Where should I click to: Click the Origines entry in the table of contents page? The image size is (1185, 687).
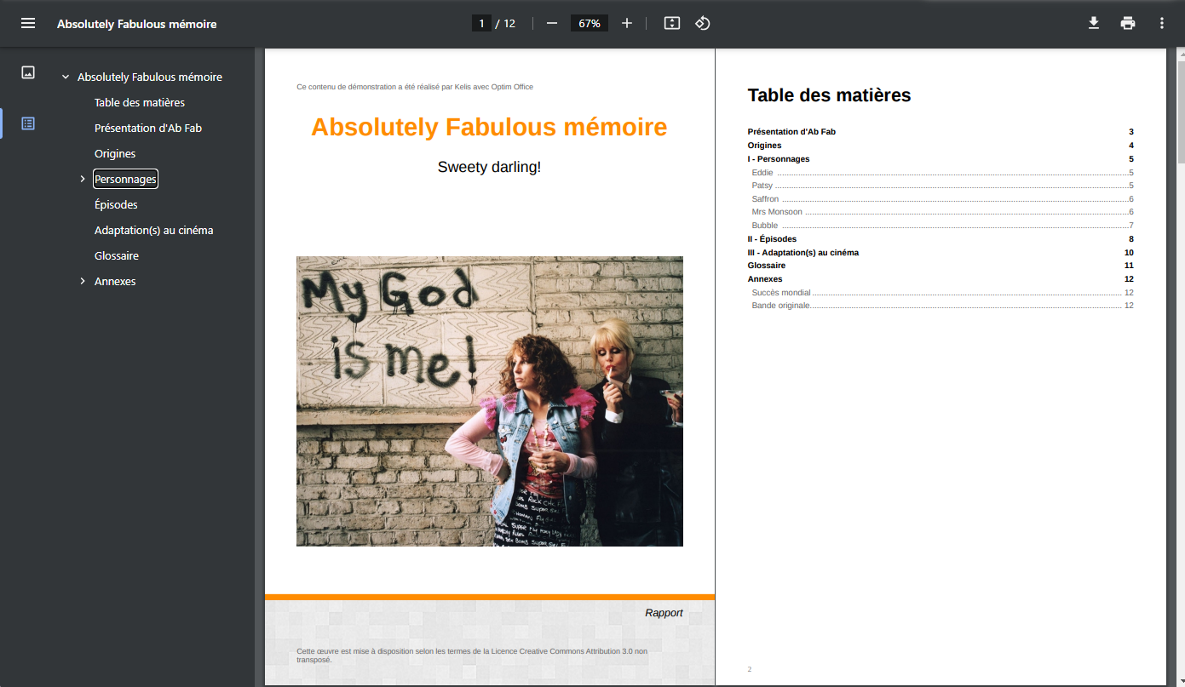point(764,146)
